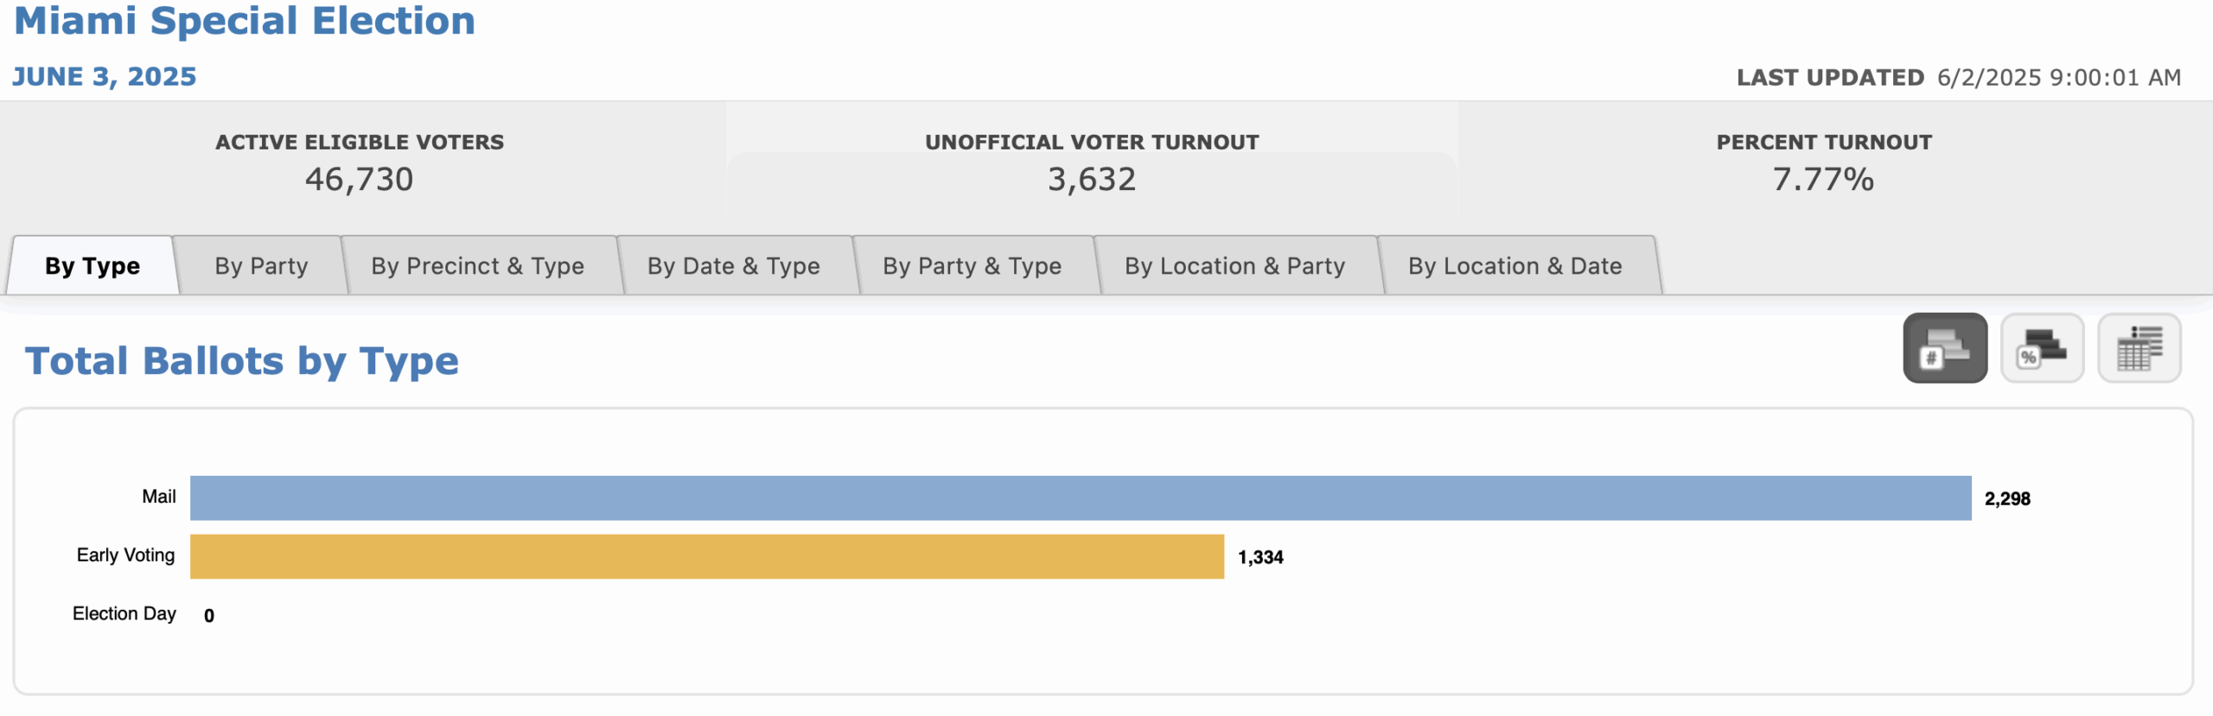
Task: Select the By Type tab
Action: [92, 266]
